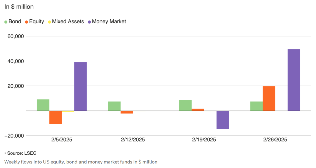Select the Mixed Assets legend label
Image resolution: width=316 pixels, height=168 pixels.
pyautogui.click(x=68, y=21)
